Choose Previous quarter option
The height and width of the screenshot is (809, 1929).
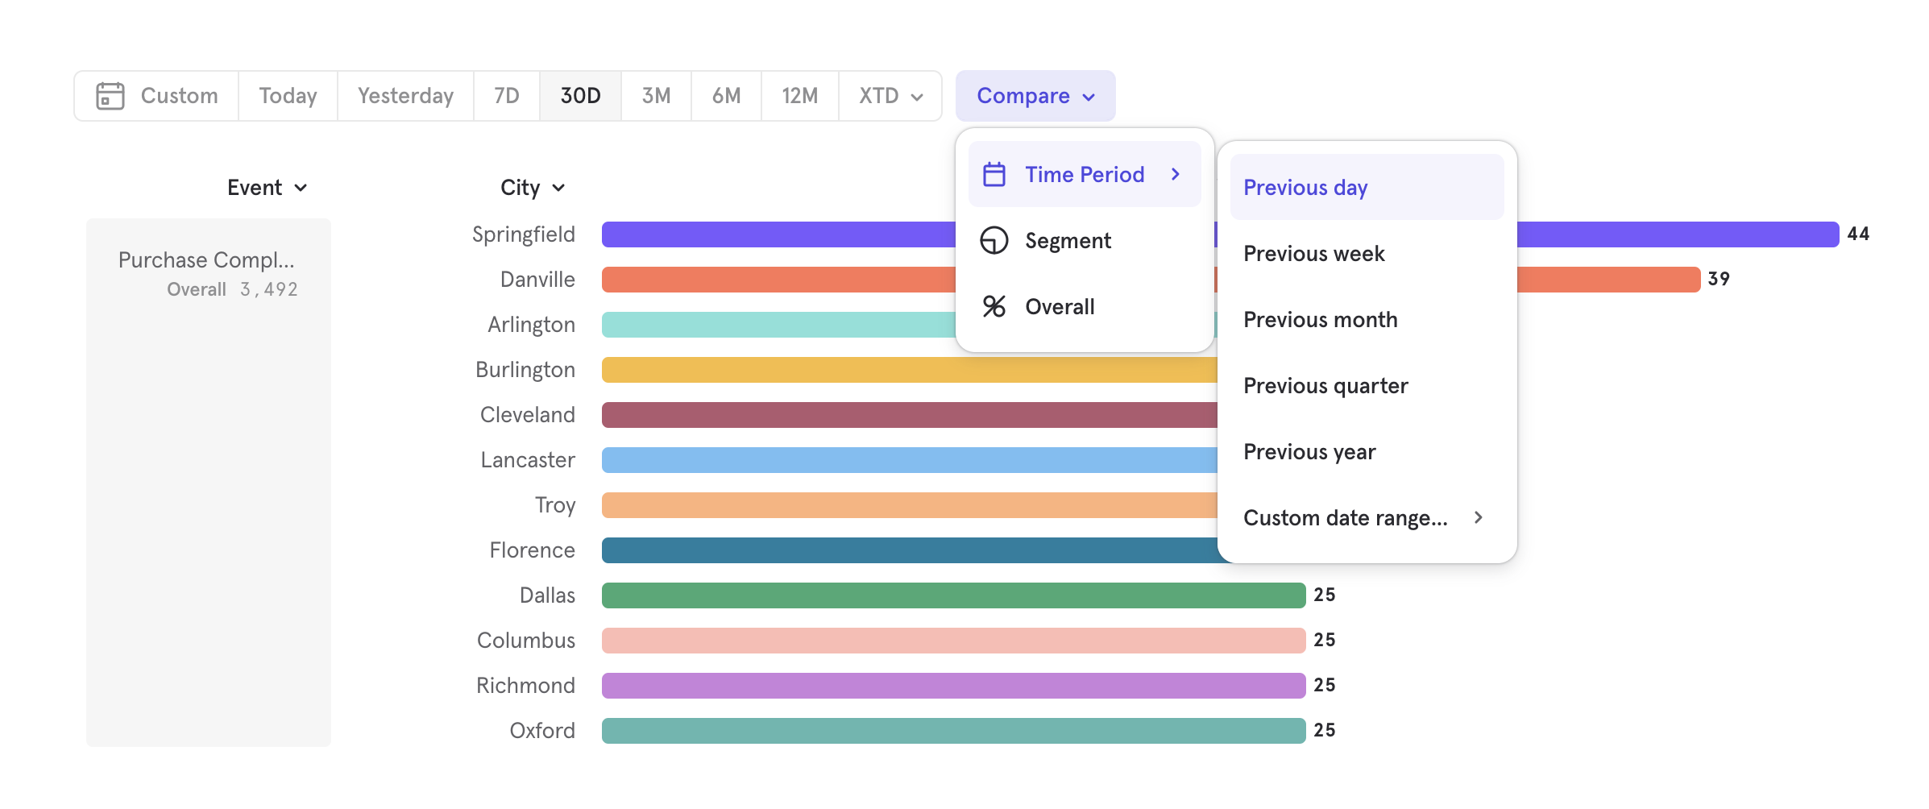point(1325,385)
